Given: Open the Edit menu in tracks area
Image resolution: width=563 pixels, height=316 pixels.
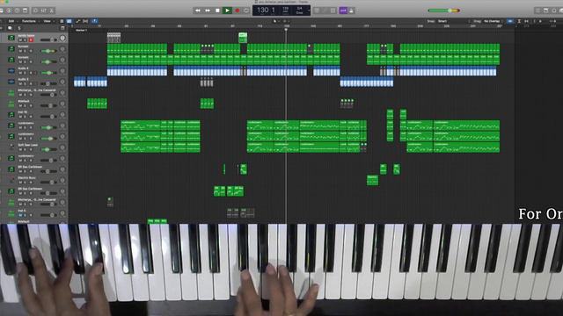Looking at the screenshot, I should point(11,21).
